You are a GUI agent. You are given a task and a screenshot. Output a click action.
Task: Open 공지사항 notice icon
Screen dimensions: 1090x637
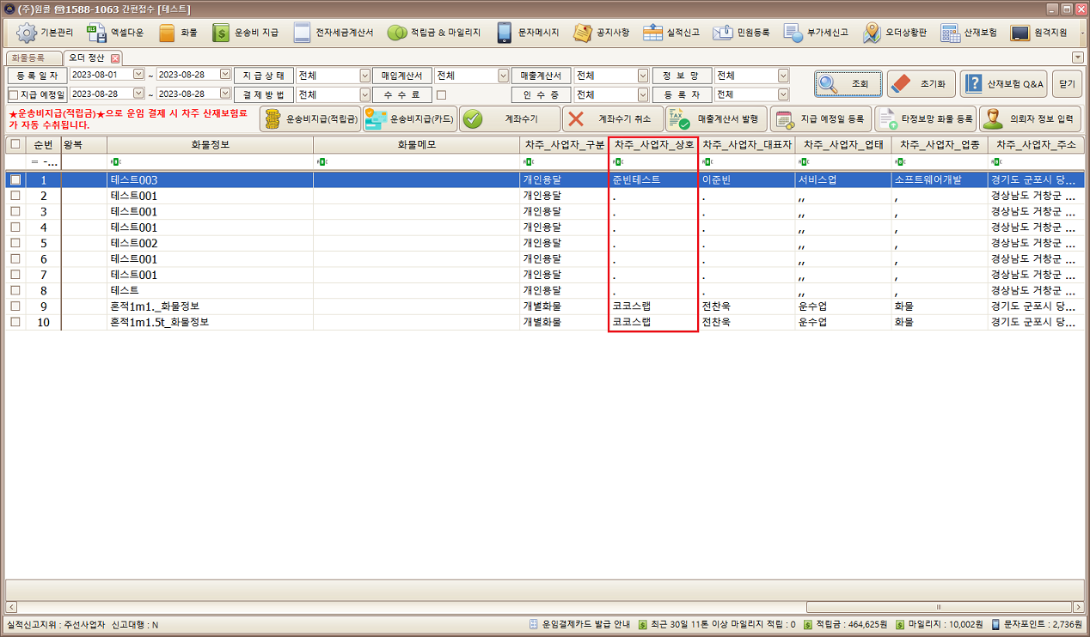click(583, 33)
